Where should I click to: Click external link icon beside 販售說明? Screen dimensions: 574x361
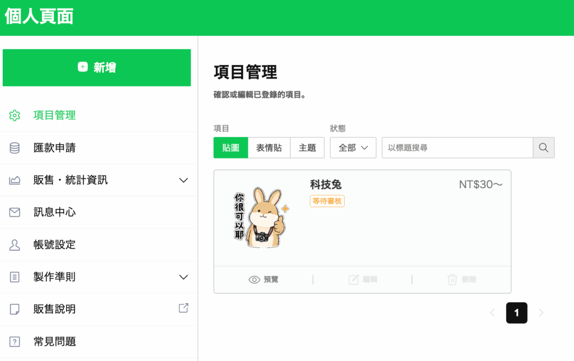point(183,308)
